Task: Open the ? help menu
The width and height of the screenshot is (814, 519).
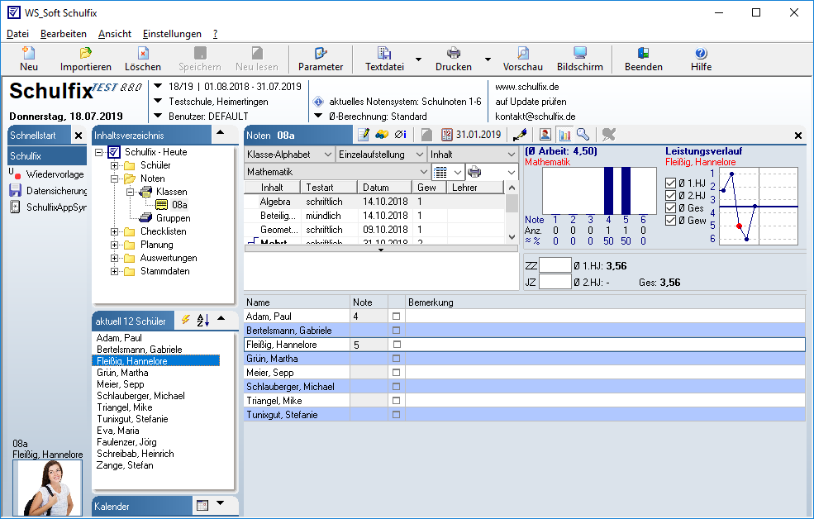Action: tap(215, 34)
